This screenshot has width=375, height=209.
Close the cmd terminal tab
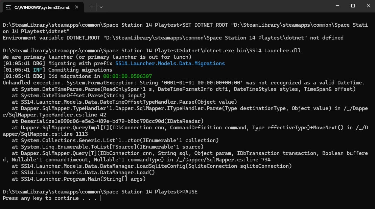(x=76, y=7)
